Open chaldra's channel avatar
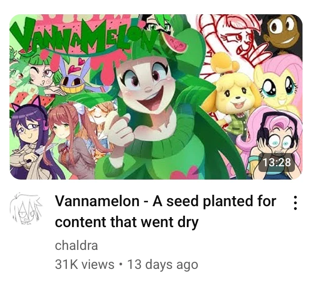The height and width of the screenshot is (286, 312). point(26,209)
